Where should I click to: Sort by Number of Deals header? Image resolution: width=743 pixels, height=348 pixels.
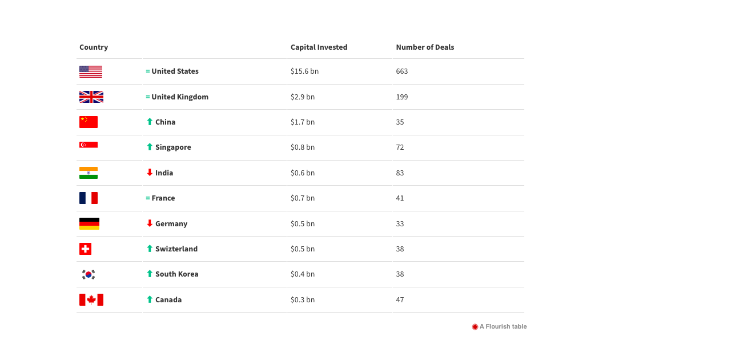pyautogui.click(x=425, y=47)
